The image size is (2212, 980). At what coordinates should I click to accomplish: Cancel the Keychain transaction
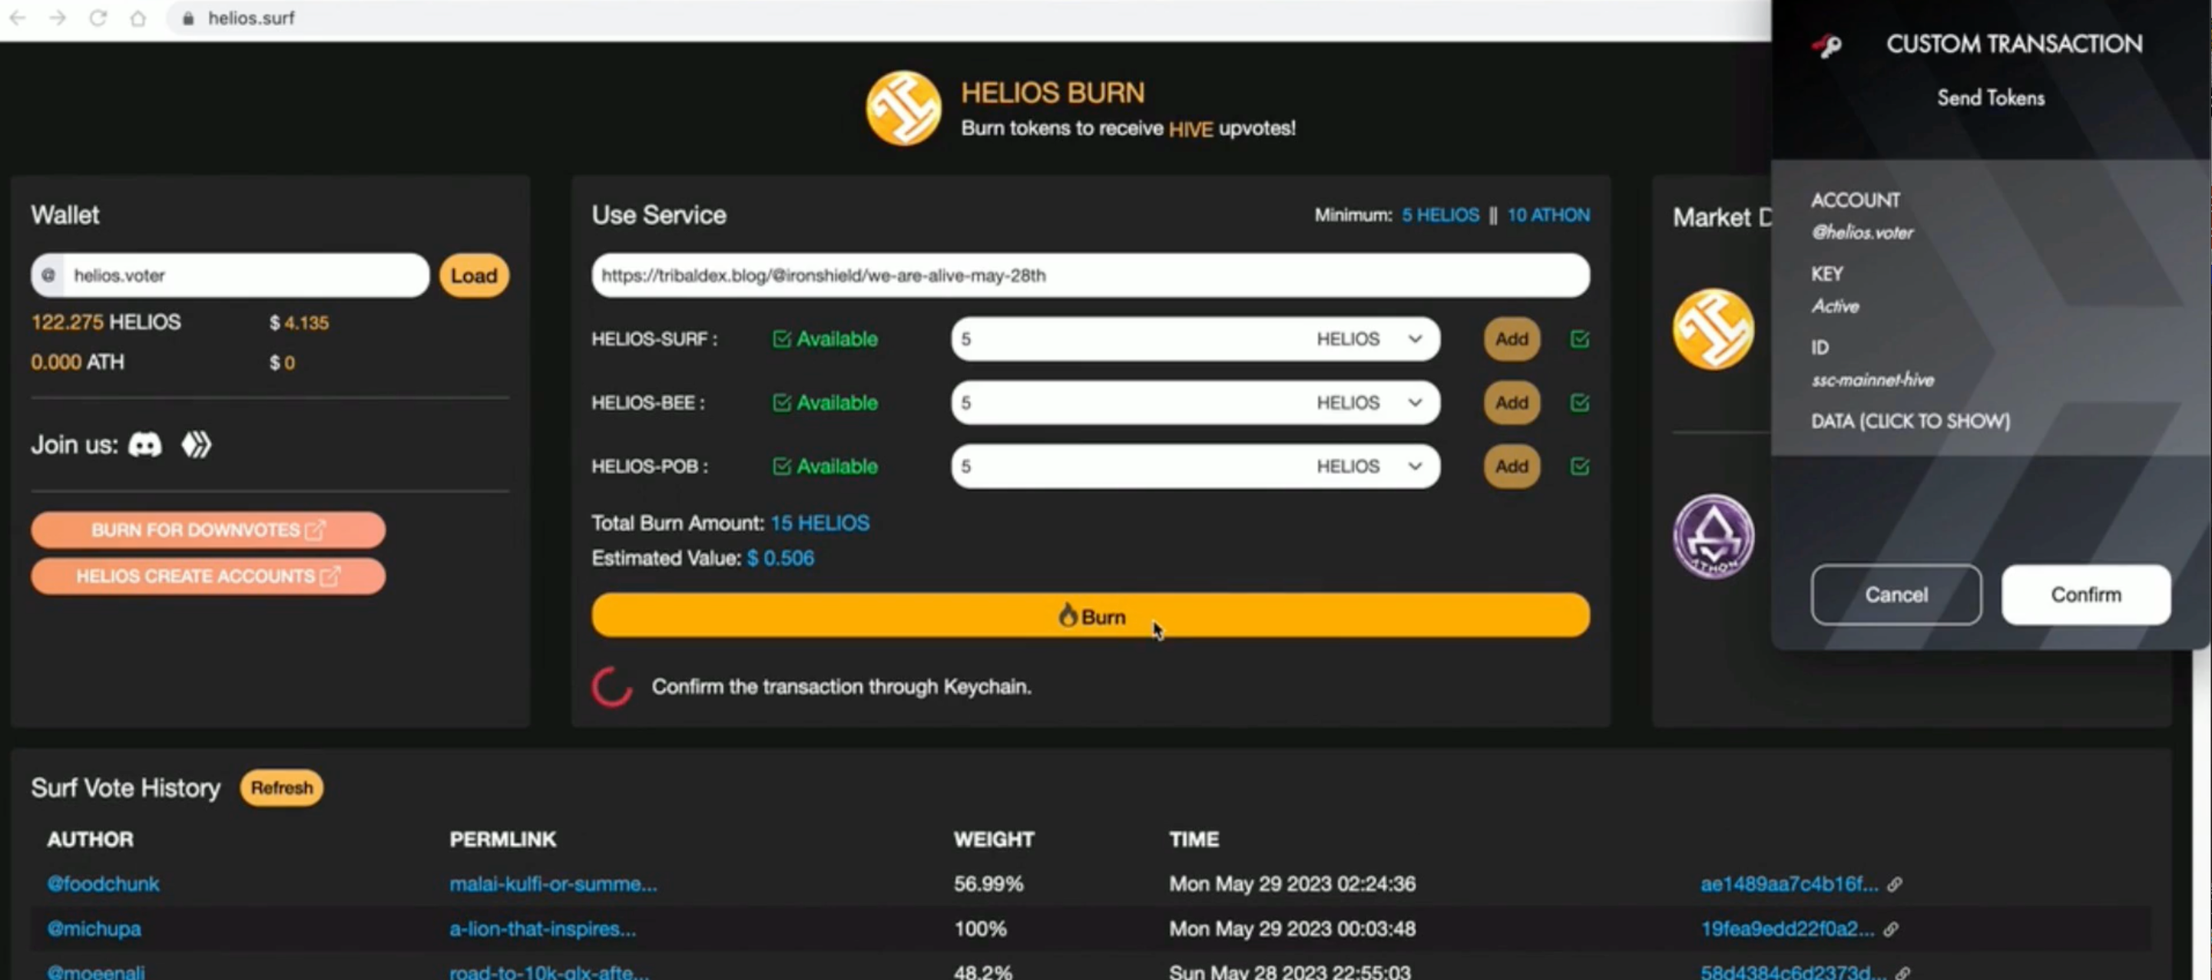point(1896,595)
